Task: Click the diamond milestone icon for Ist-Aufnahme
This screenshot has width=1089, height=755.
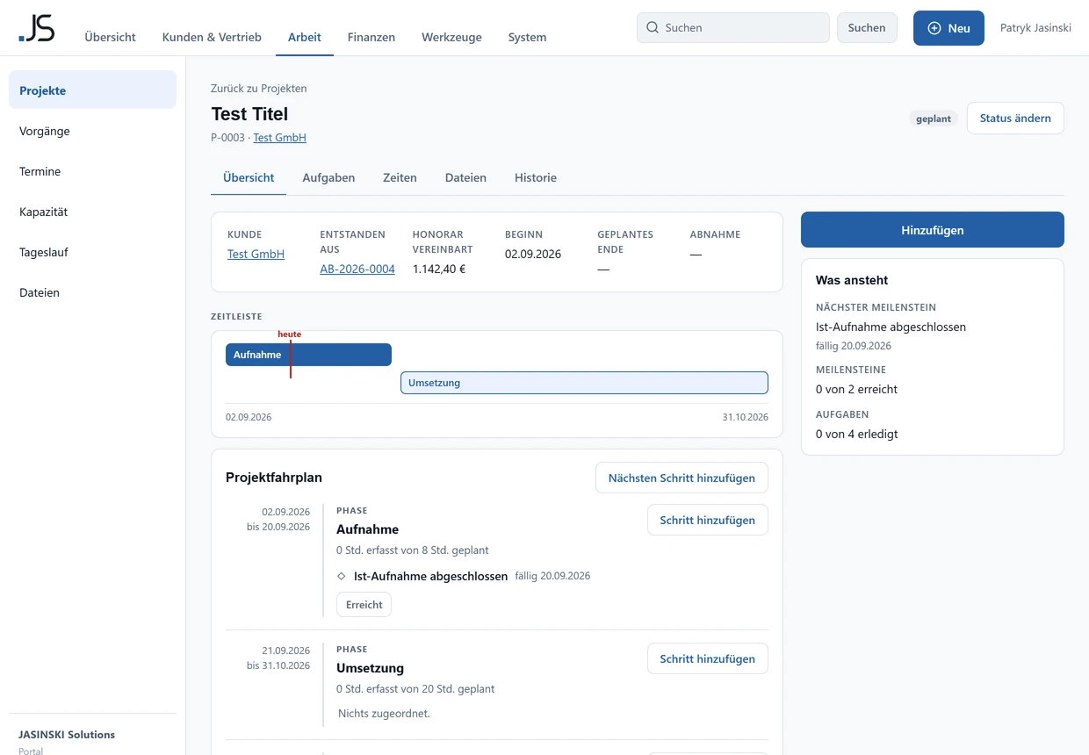Action: pos(342,576)
